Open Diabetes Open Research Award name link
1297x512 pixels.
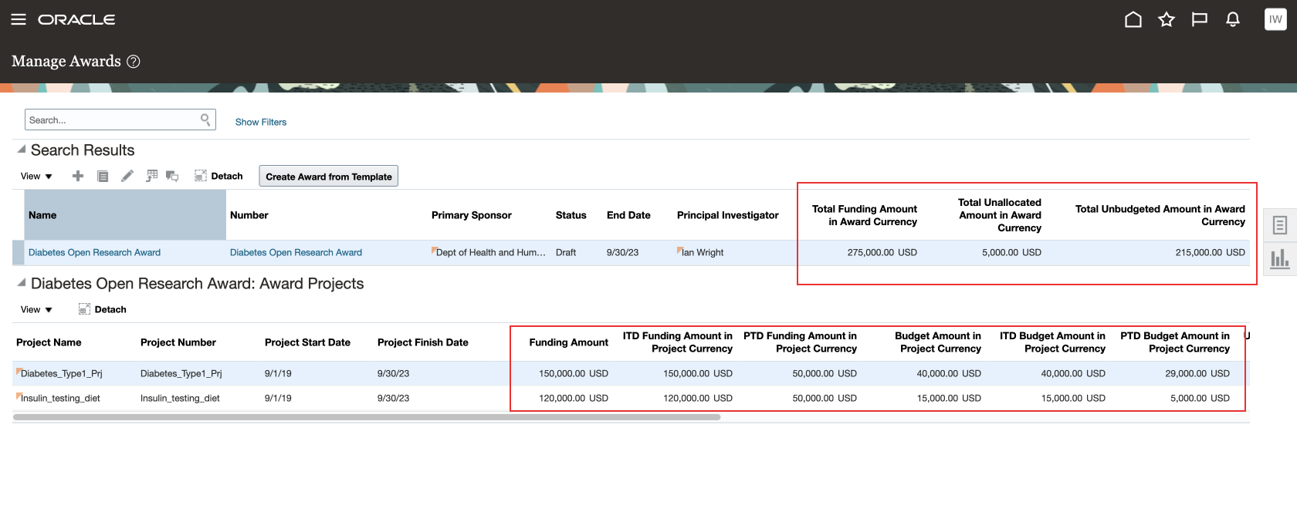[x=94, y=252]
